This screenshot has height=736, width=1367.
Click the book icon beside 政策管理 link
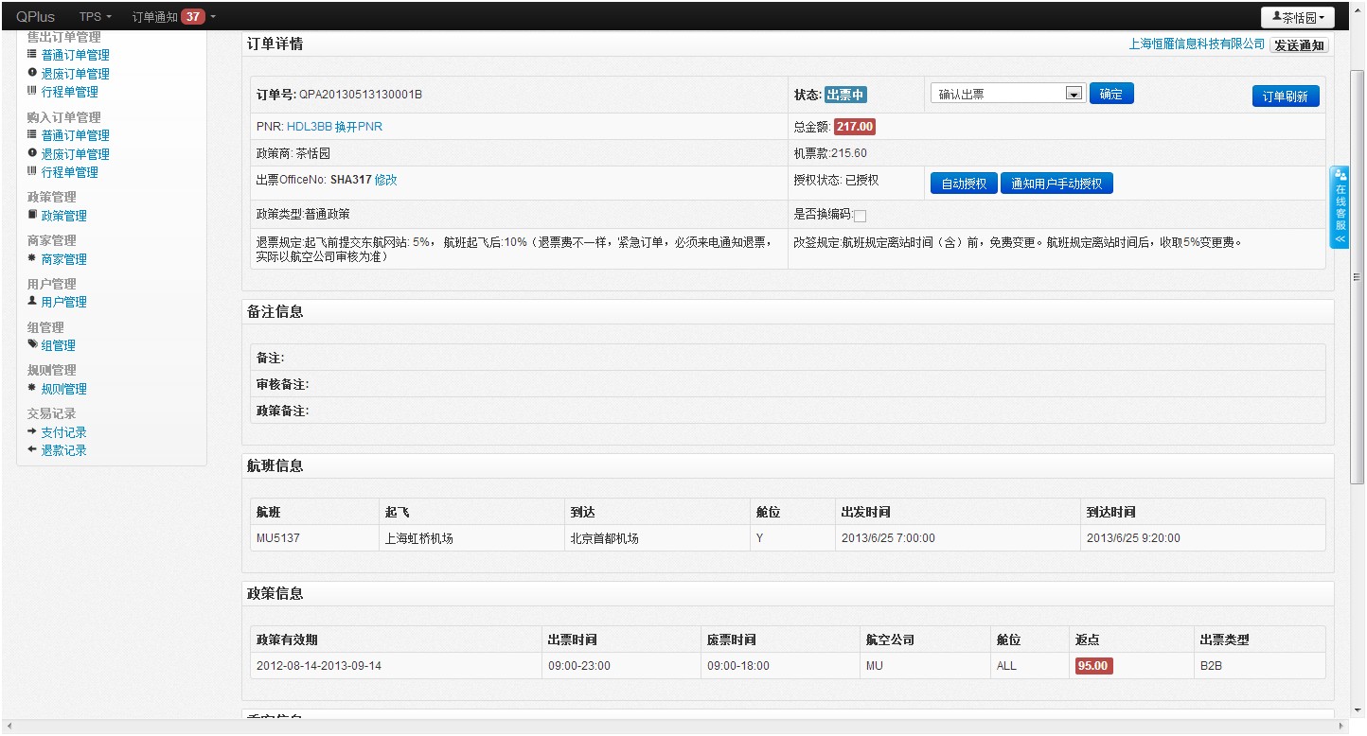(x=32, y=216)
